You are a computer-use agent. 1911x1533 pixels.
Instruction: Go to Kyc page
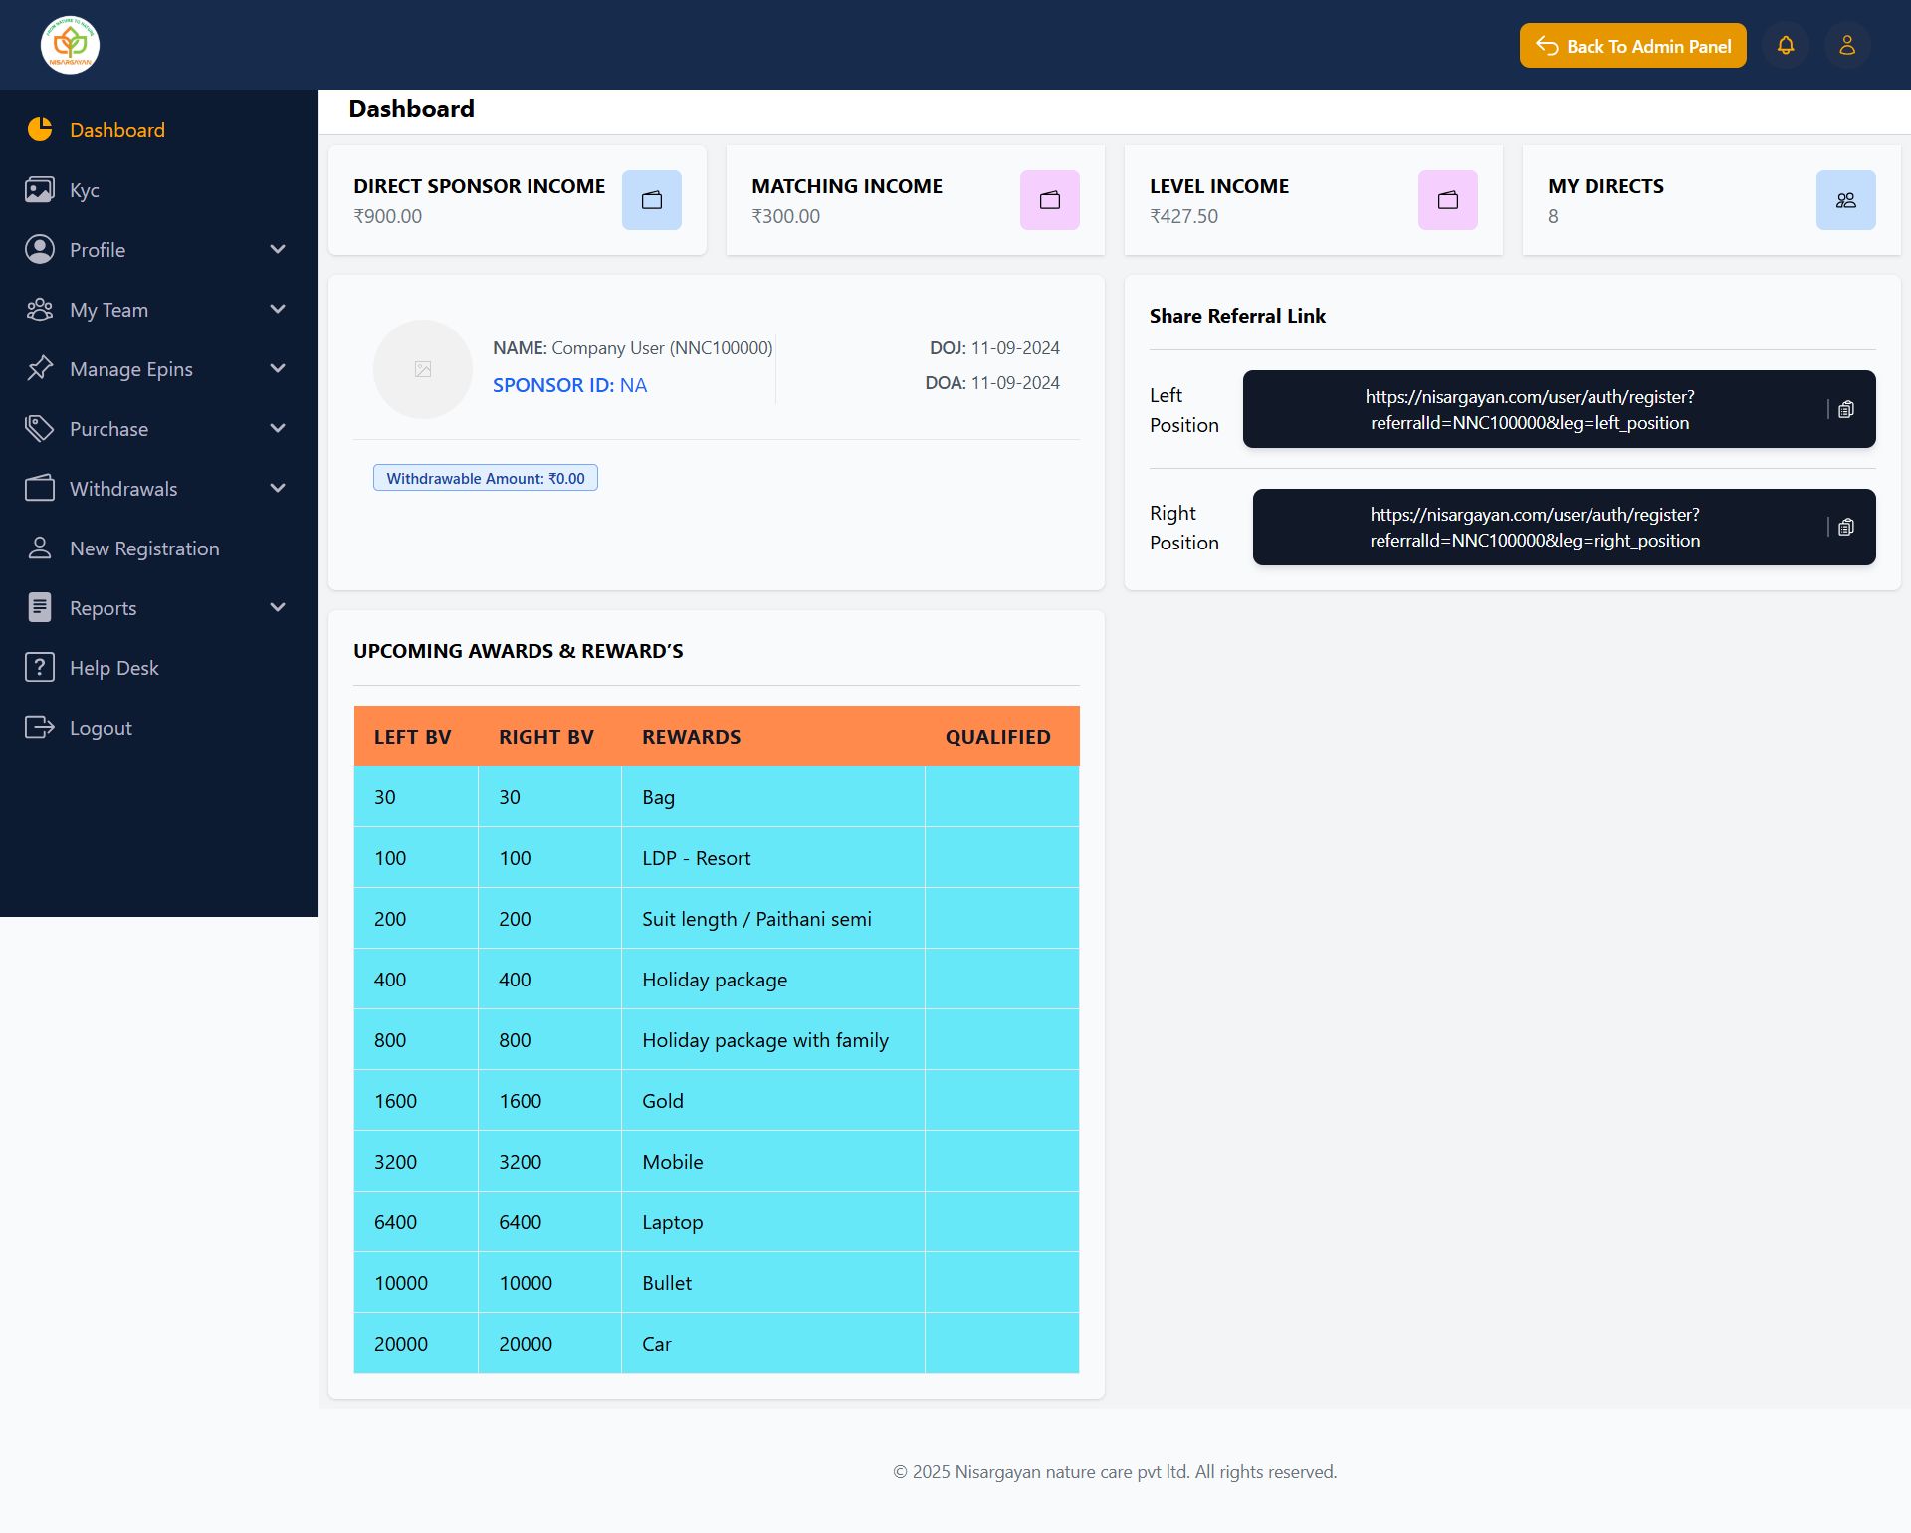click(x=84, y=190)
